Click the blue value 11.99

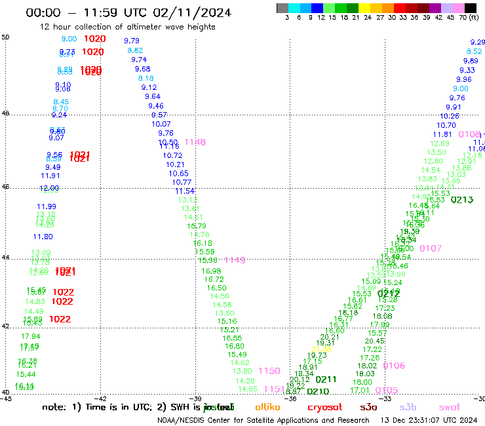pos(47,206)
